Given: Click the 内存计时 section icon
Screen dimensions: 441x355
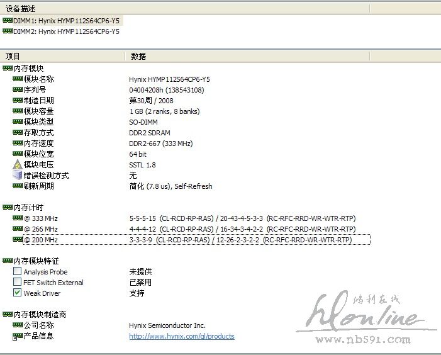Looking at the screenshot, I should click(8, 207).
